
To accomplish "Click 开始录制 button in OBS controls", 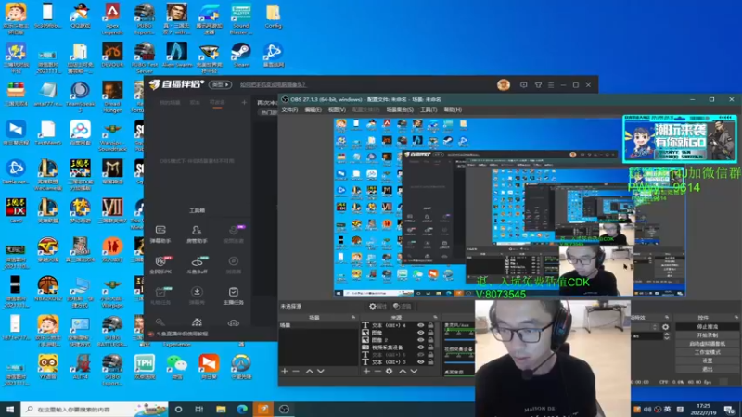I will pyautogui.click(x=707, y=335).
